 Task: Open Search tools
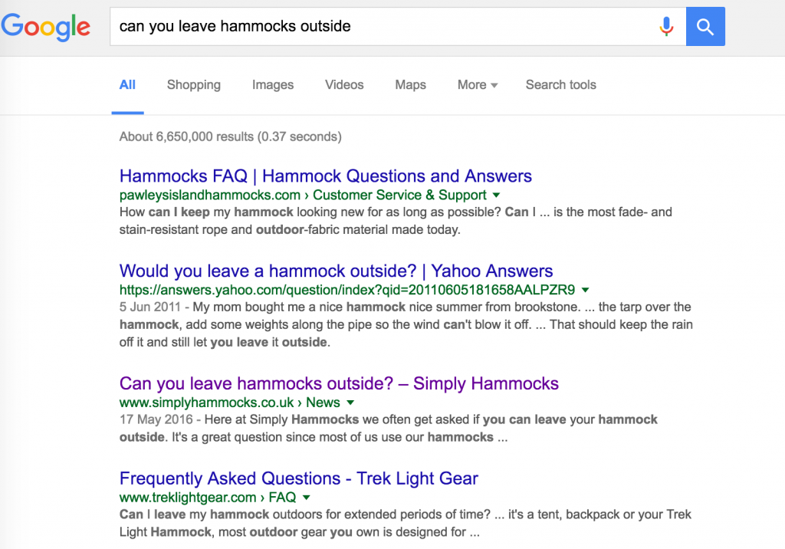click(561, 85)
